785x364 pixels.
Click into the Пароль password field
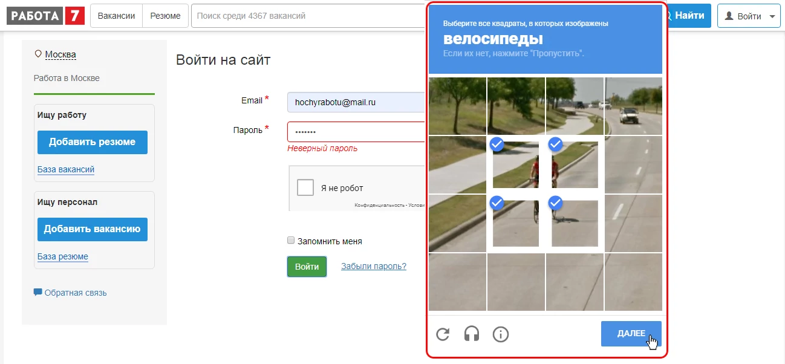357,132
